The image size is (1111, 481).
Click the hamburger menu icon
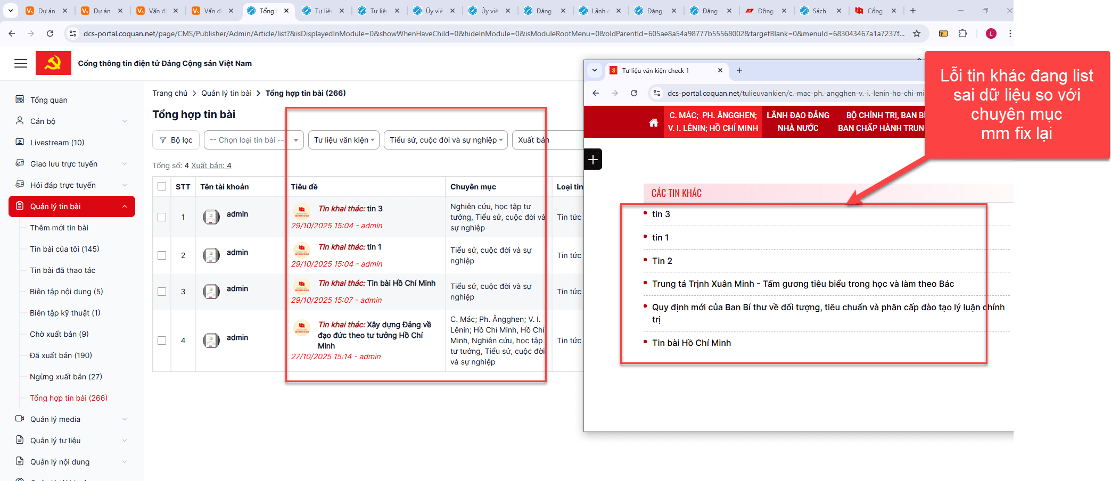[21, 63]
